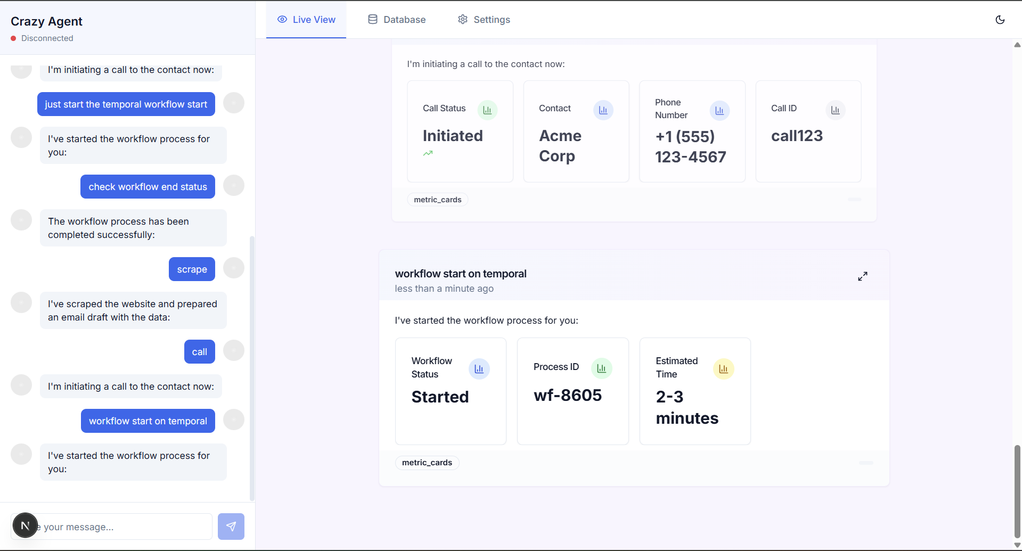1022x551 pixels.
Task: Click the '2-3 minutes' estimated time value
Action: [687, 407]
